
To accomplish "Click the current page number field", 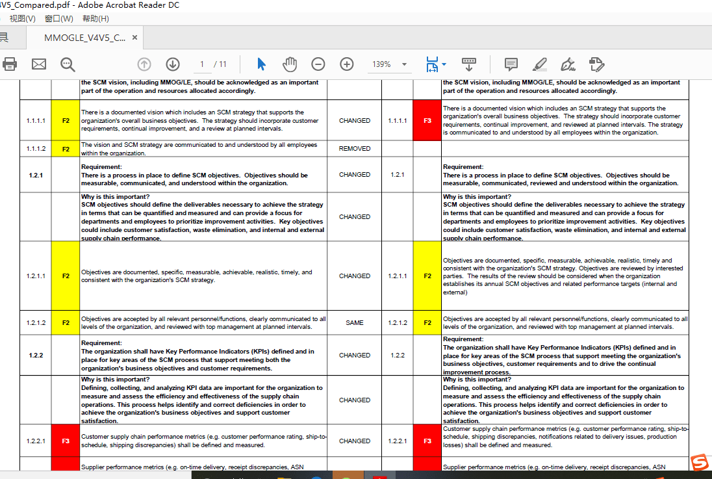I will click(202, 64).
